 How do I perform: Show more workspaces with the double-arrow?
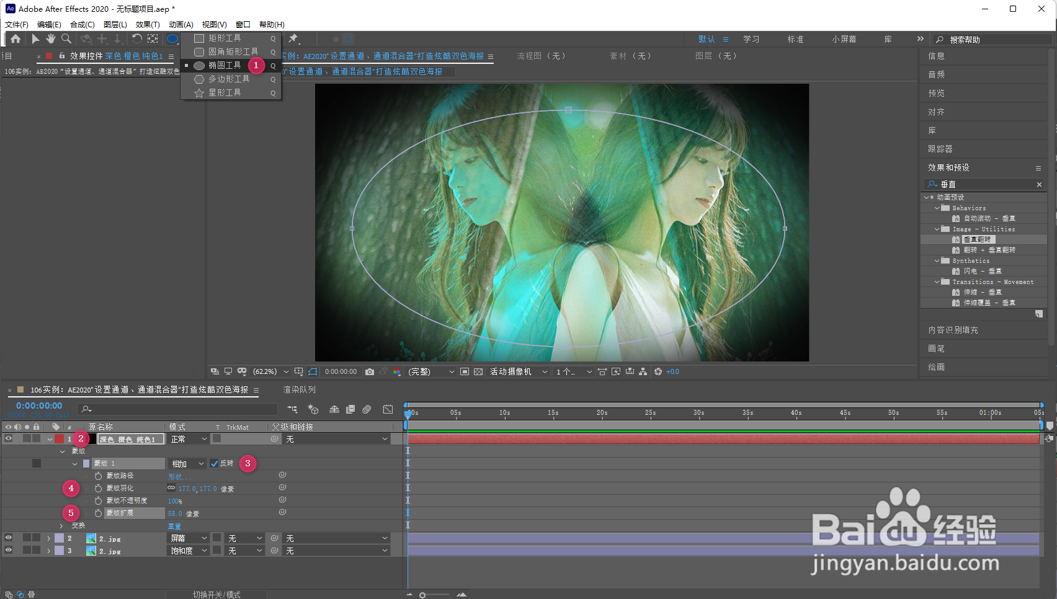click(921, 39)
